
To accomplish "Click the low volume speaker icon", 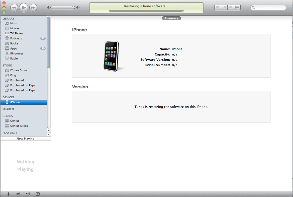I will [x=48, y=8].
